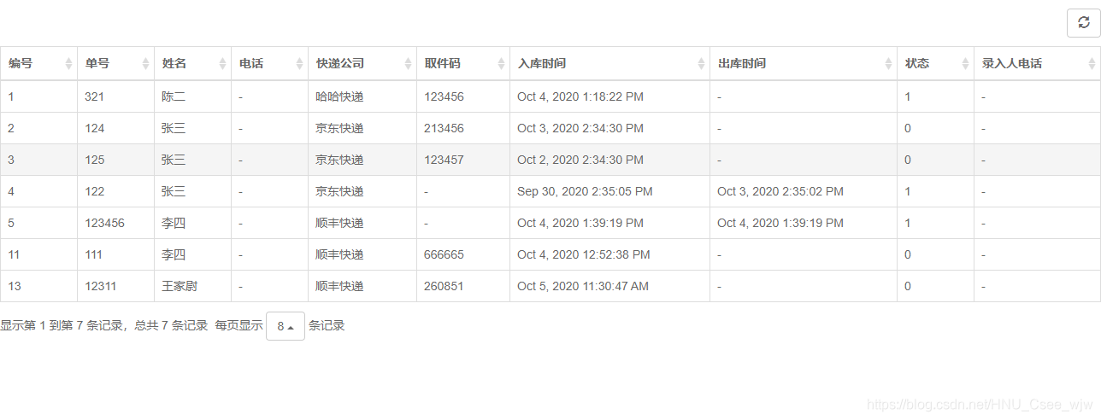Image resolution: width=1101 pixels, height=420 pixels.
Task: Open the page size dropdown showing 8
Action: pos(286,326)
